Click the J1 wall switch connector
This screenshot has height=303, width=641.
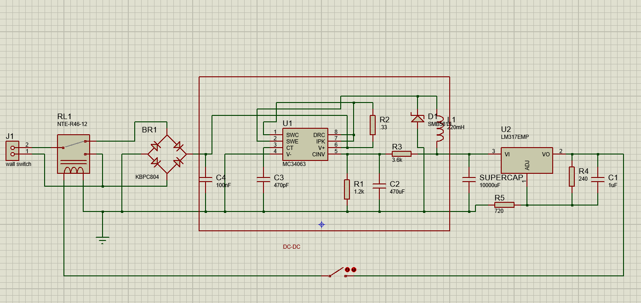point(12,151)
